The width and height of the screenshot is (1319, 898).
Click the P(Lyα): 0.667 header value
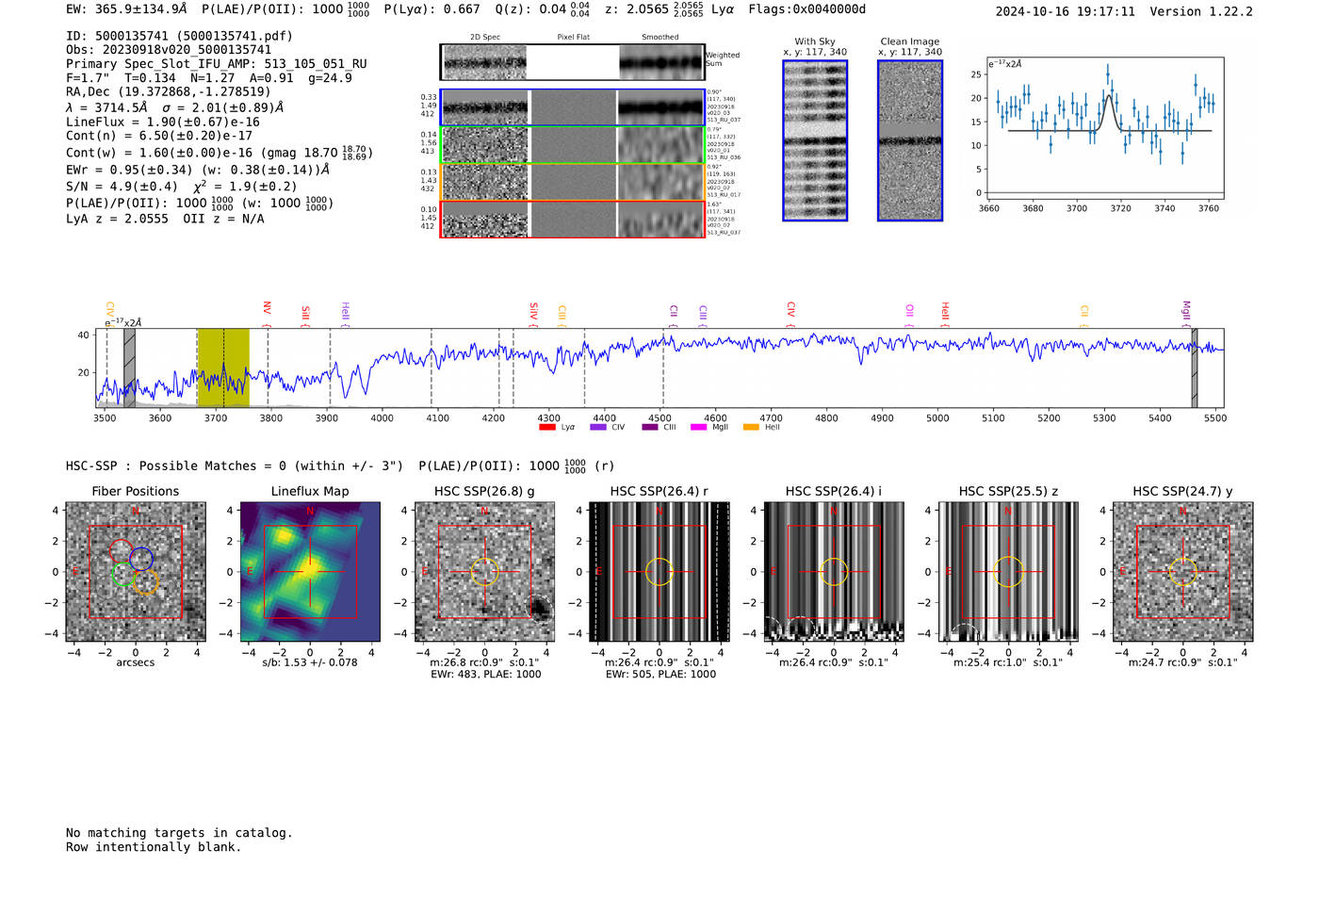(x=432, y=8)
